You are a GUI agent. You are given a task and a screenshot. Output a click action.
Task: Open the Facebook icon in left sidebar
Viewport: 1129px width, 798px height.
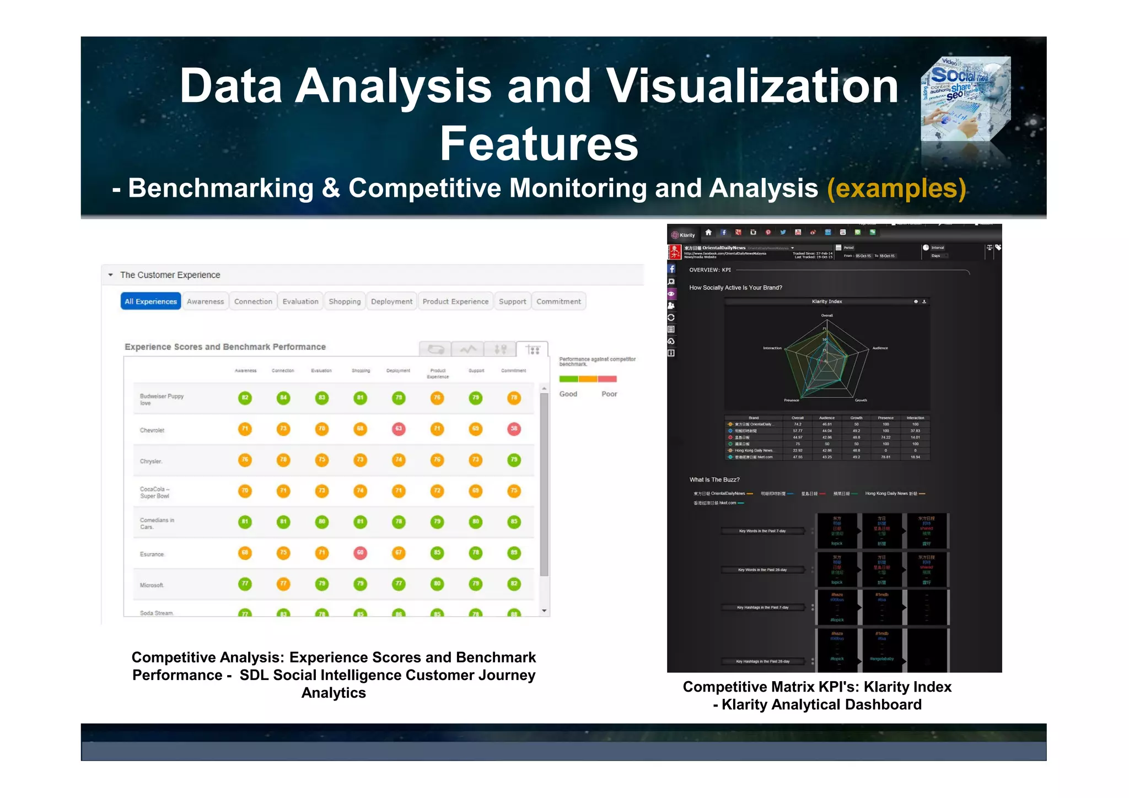(671, 269)
